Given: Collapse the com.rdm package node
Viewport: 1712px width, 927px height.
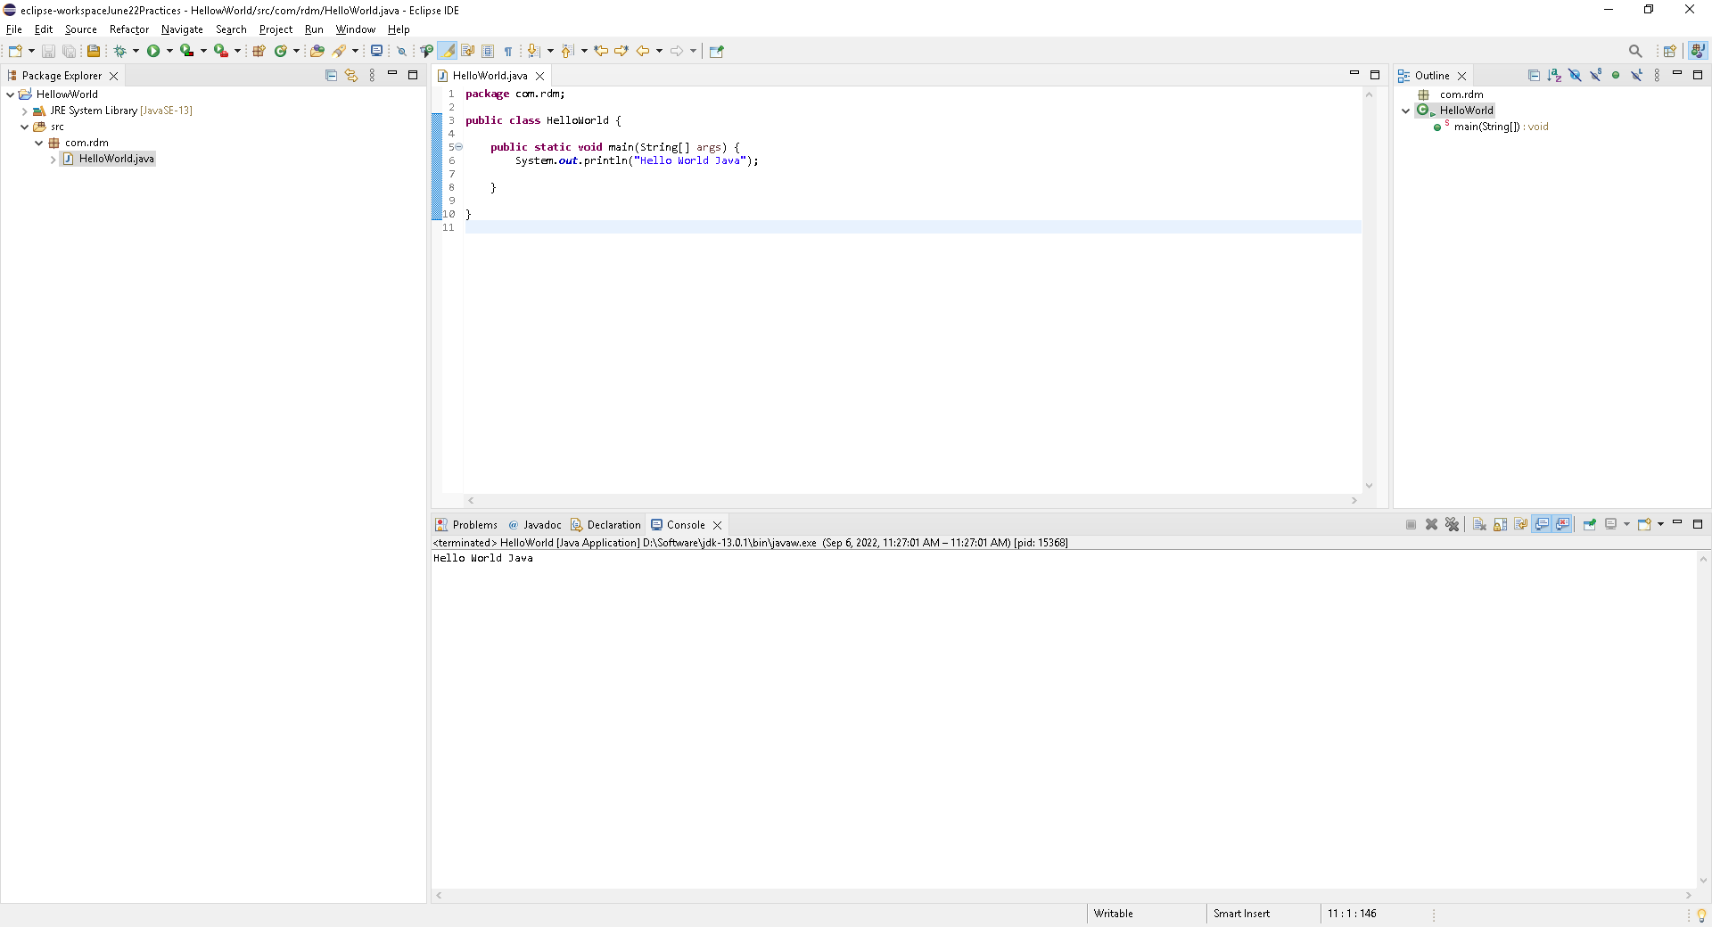Looking at the screenshot, I should click(x=38, y=144).
